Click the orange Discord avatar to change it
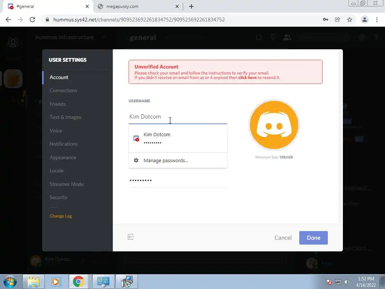385x289 pixels. 274,125
